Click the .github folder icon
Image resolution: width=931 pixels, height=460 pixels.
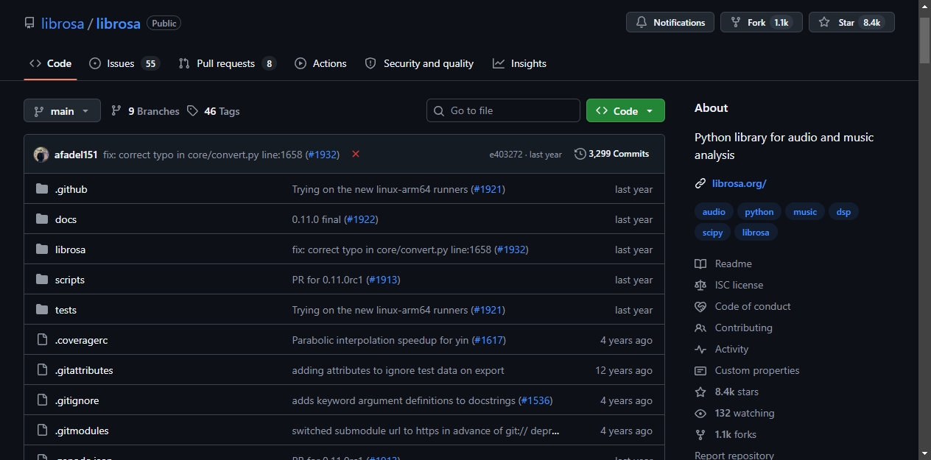coord(42,189)
